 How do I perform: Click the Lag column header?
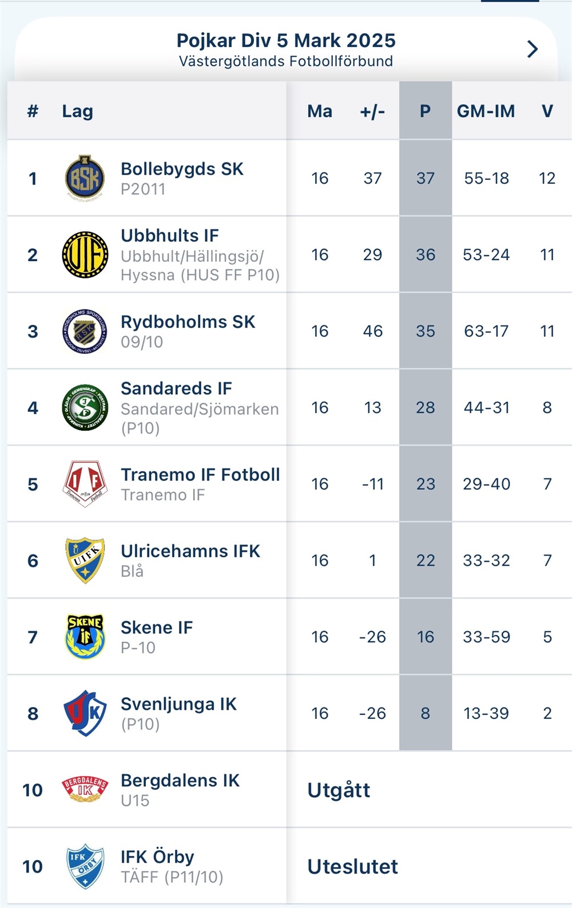77,111
